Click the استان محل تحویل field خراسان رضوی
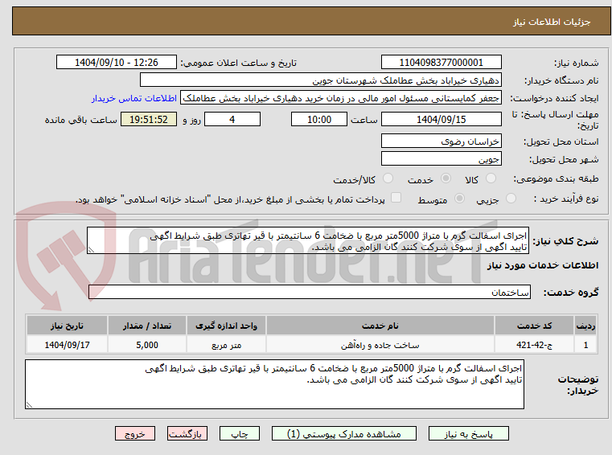 (441, 141)
